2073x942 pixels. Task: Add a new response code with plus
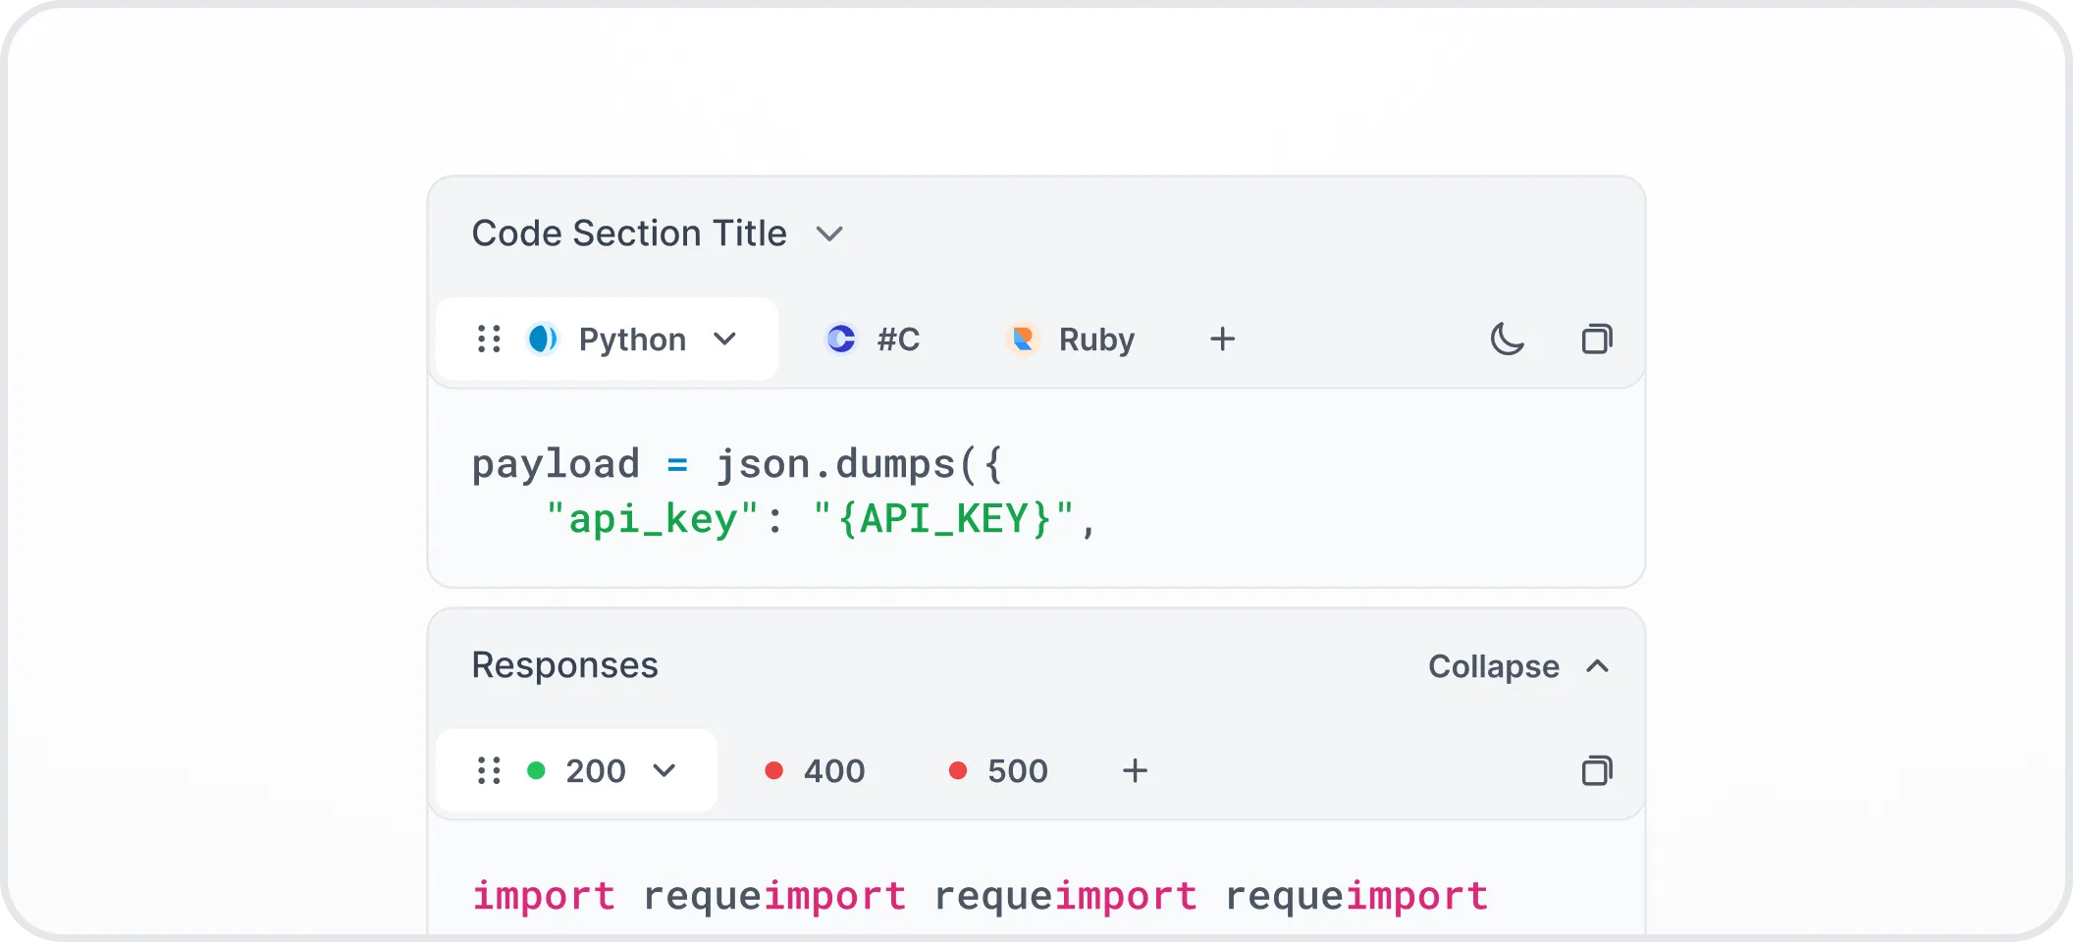tap(1135, 770)
